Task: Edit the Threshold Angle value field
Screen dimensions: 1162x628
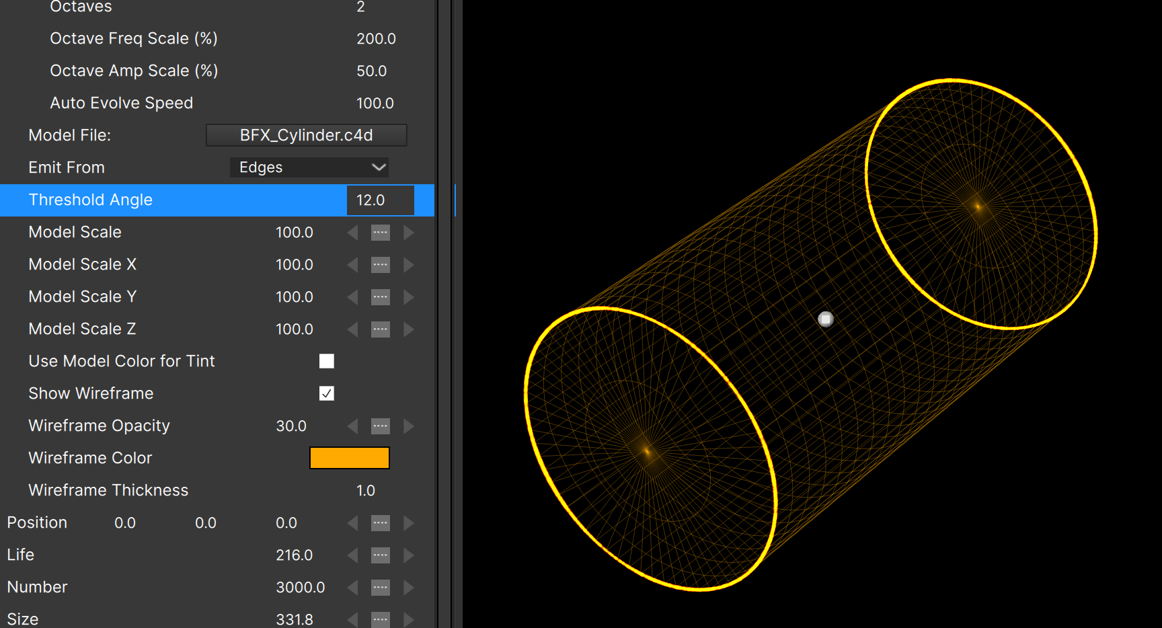Action: click(x=380, y=200)
